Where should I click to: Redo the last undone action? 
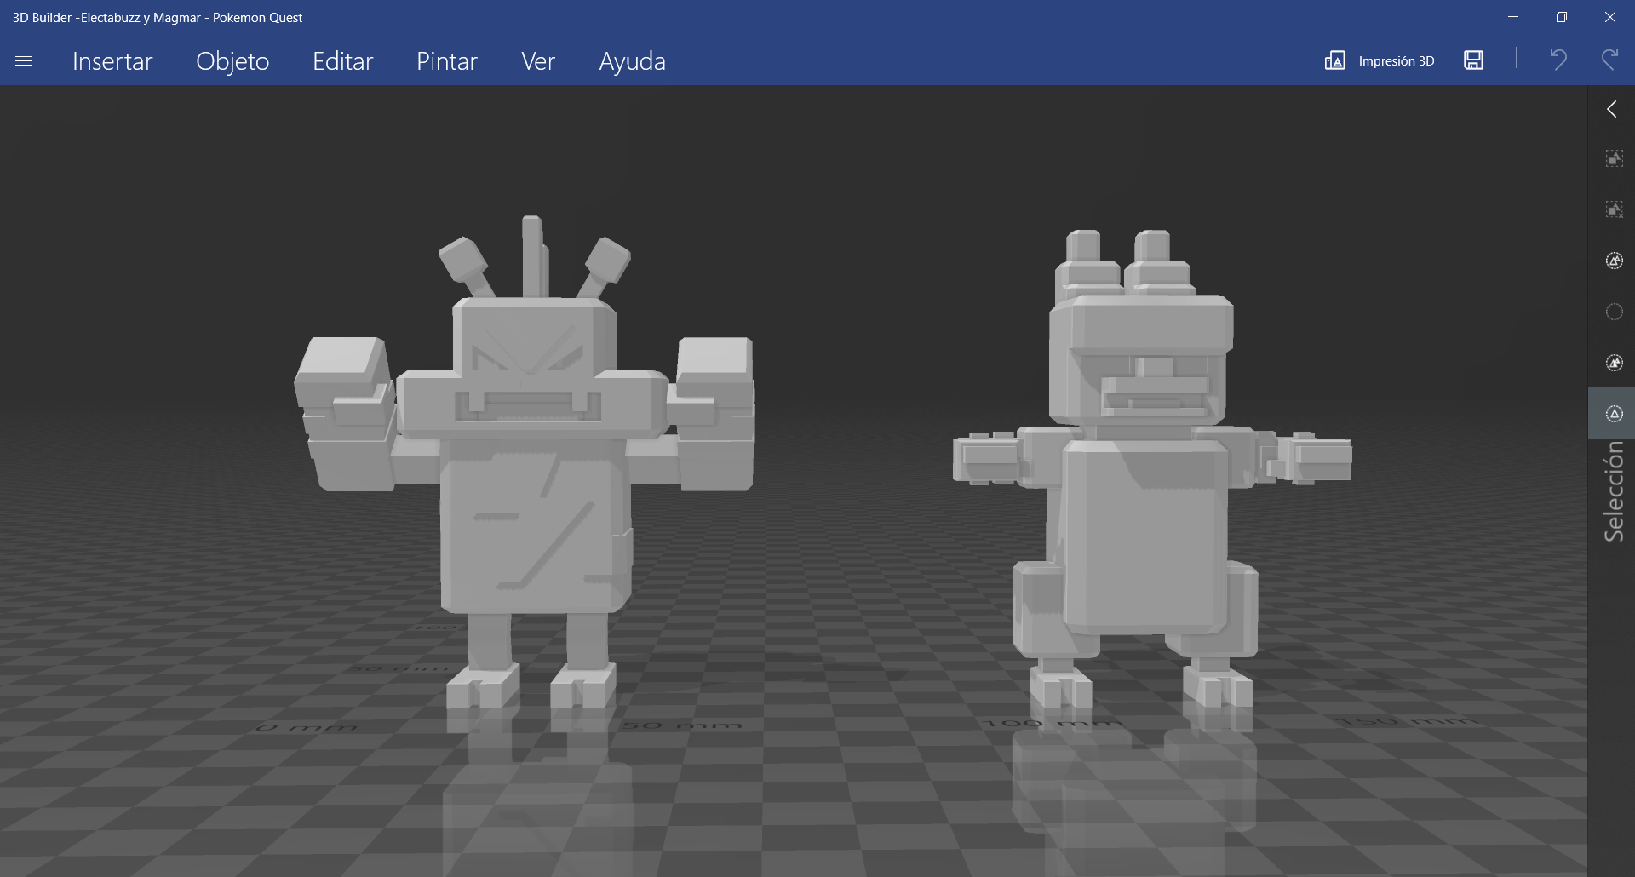1609,60
